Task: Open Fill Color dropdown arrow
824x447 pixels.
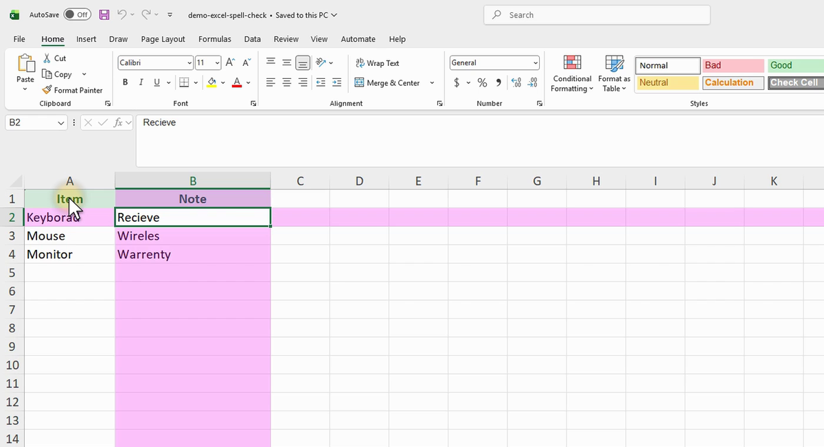Action: pyautogui.click(x=222, y=82)
